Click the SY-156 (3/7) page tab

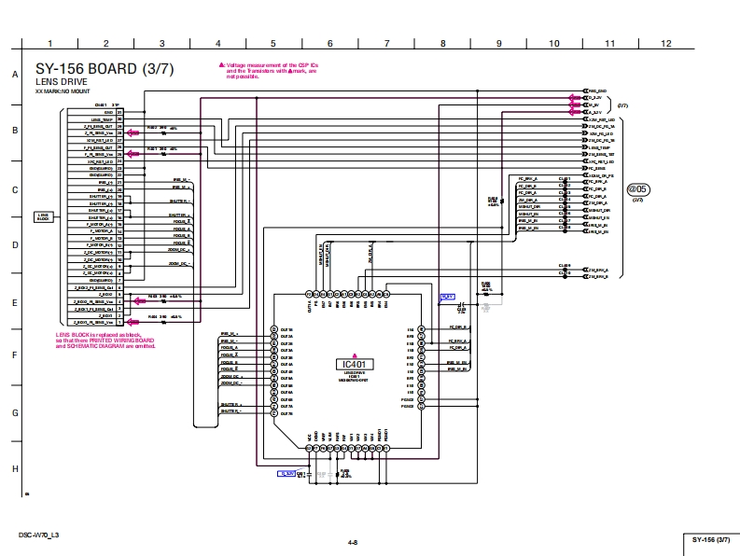tap(709, 539)
